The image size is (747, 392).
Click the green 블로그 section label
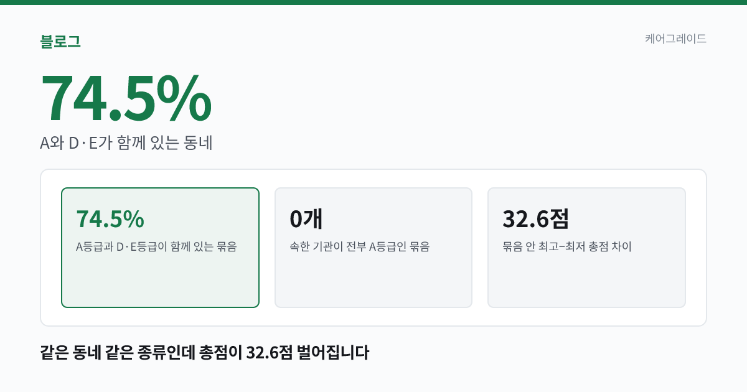point(60,42)
